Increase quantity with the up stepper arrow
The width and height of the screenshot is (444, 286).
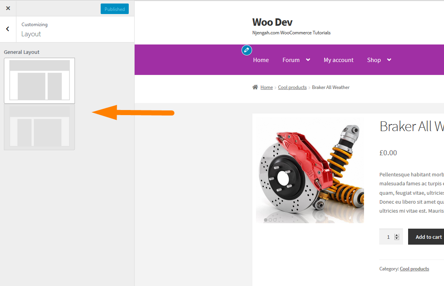click(x=397, y=235)
